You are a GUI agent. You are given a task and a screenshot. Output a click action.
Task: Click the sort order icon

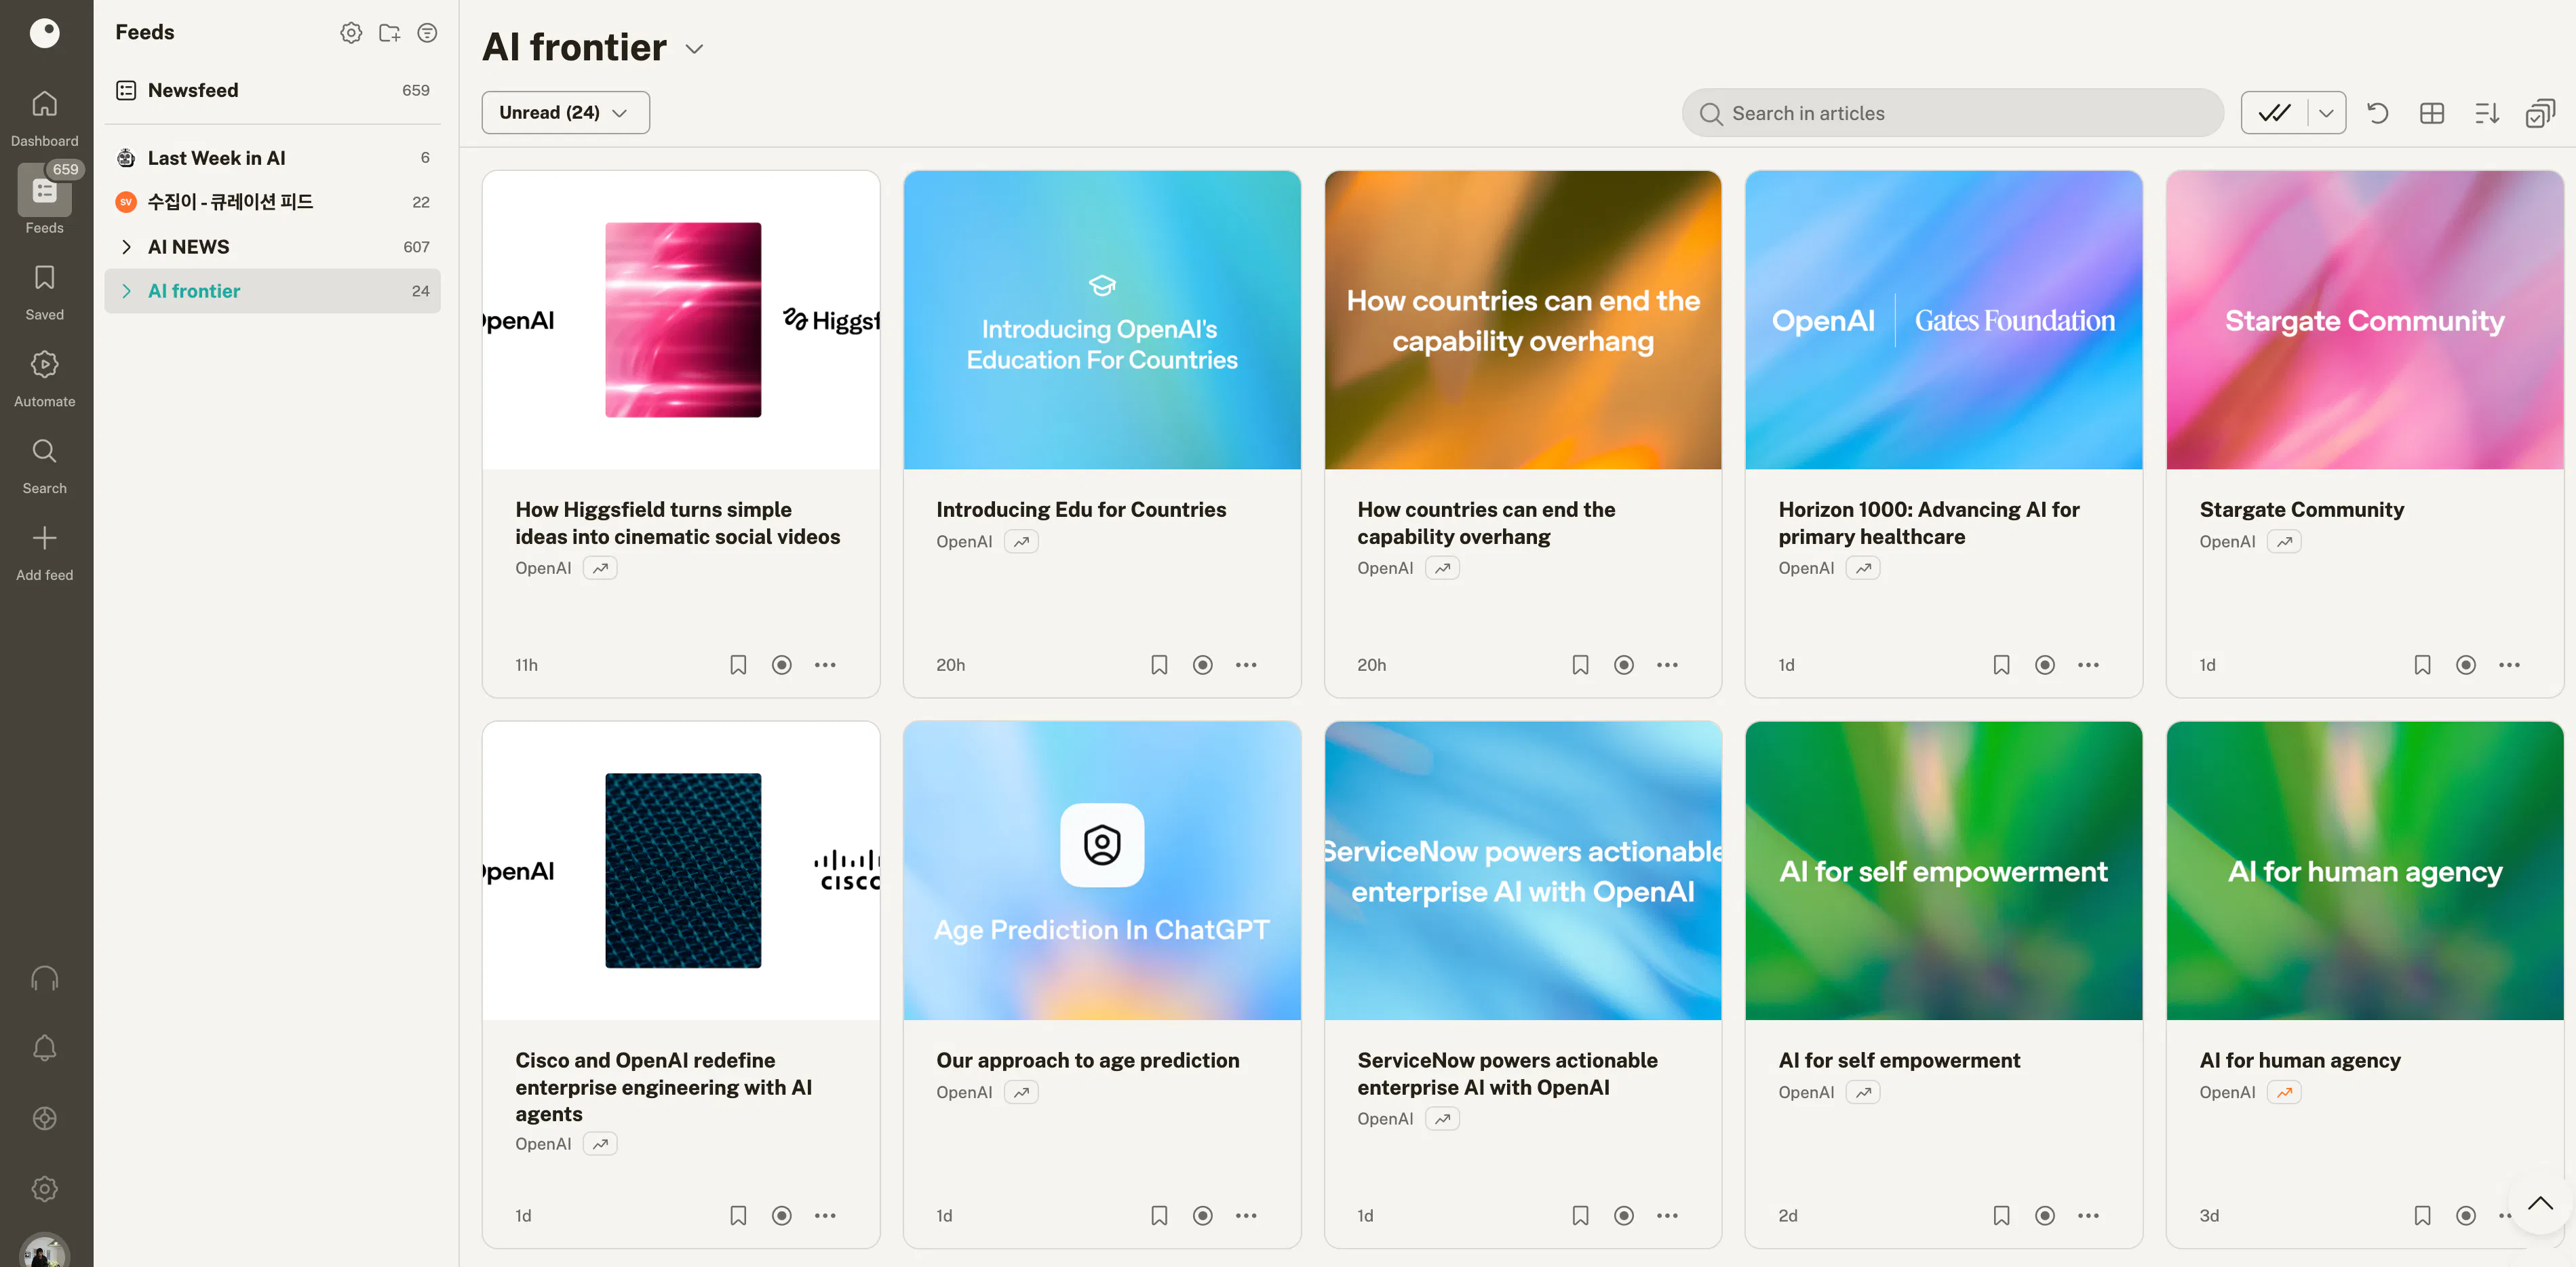[x=2486, y=113]
